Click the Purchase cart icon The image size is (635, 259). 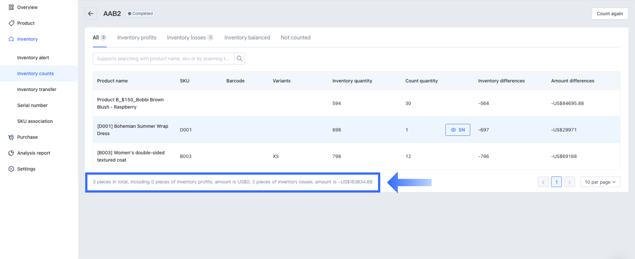11,137
